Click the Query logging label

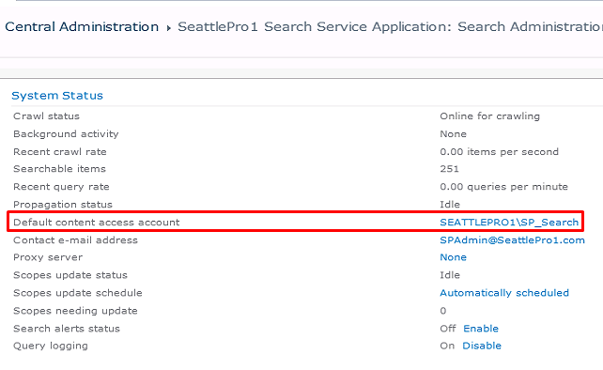51,346
